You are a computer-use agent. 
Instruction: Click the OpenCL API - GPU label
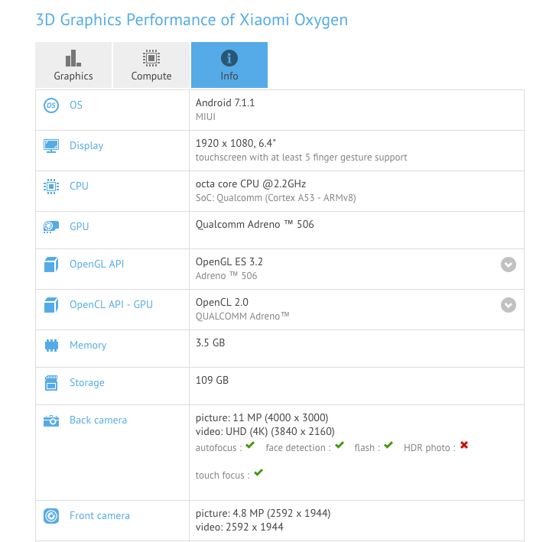pos(111,304)
